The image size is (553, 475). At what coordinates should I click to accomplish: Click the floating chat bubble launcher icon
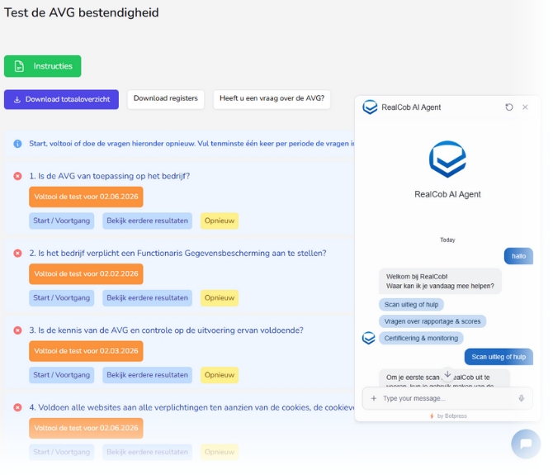[x=525, y=444]
